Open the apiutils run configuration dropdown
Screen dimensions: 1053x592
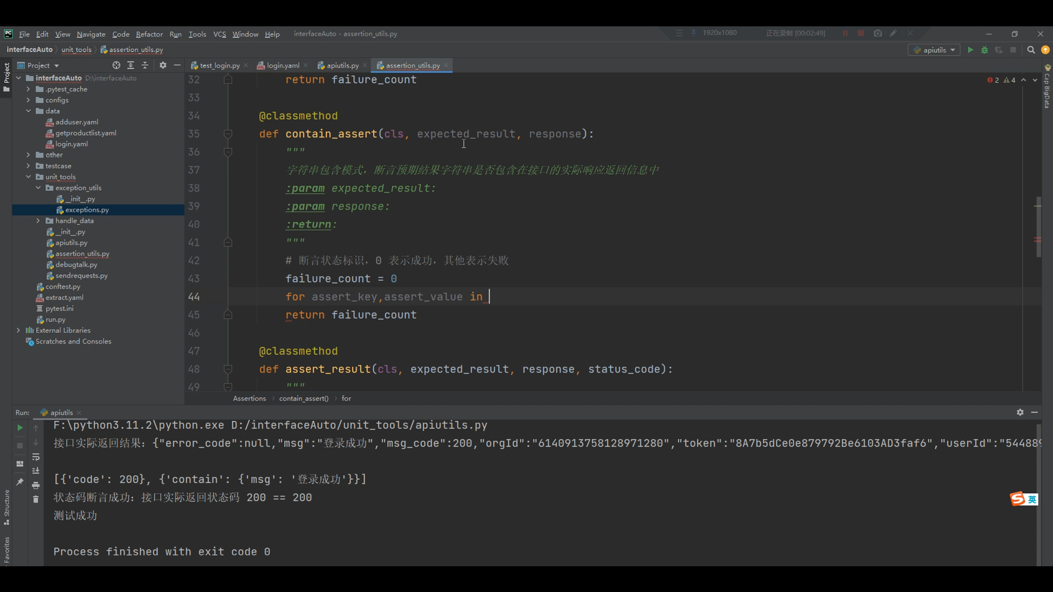[x=934, y=50]
